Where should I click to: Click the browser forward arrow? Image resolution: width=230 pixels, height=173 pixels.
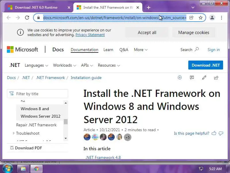(x=18, y=18)
